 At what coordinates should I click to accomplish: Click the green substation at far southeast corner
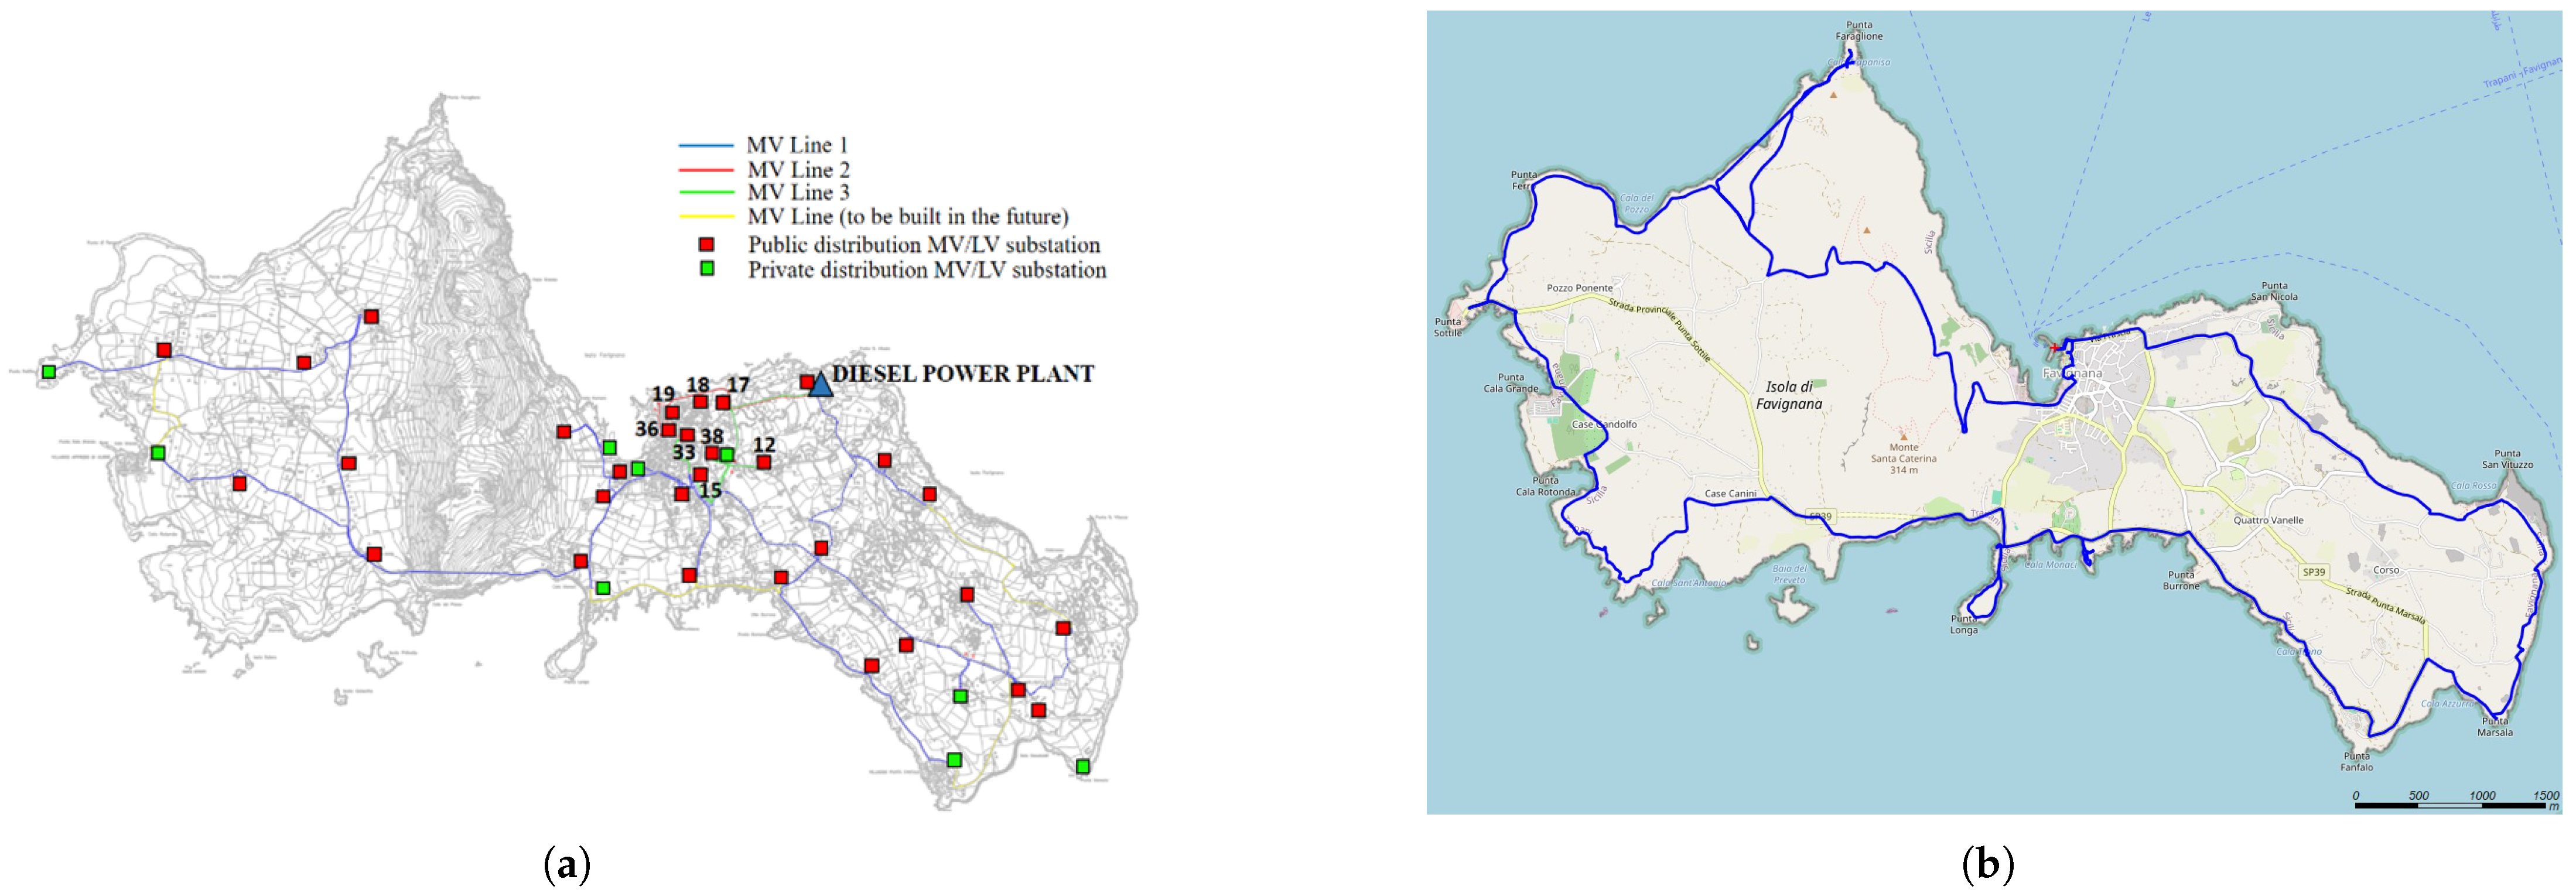1082,767
